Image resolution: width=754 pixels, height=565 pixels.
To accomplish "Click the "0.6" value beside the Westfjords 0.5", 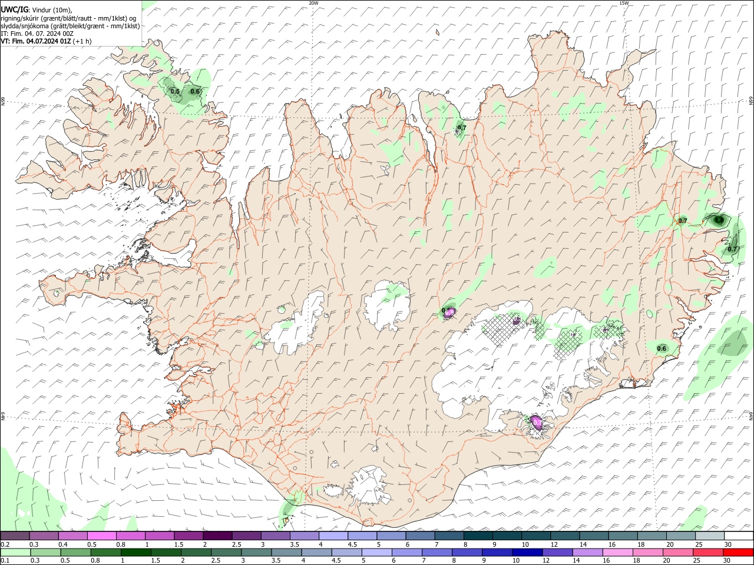I will tap(196, 91).
